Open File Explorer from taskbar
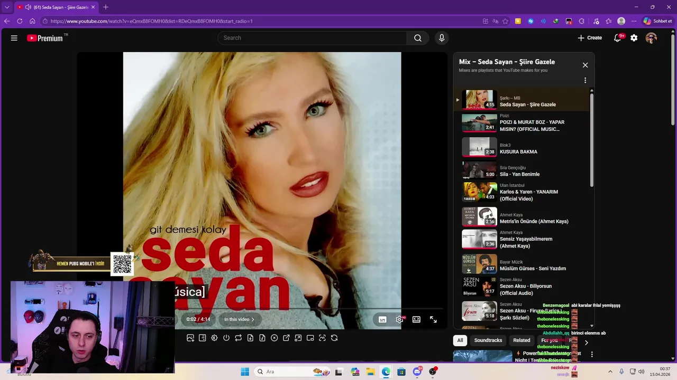Screen dimensions: 677x380 [x=370, y=372]
